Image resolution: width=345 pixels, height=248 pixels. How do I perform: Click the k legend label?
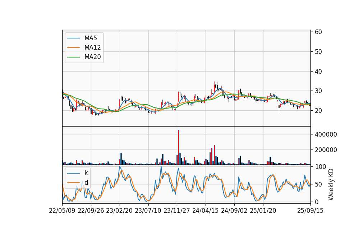click(86, 173)
